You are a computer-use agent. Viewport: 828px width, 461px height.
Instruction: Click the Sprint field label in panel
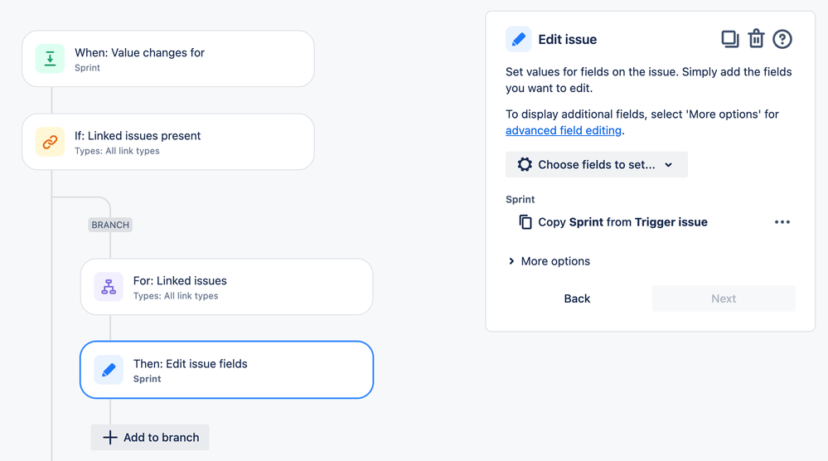coord(521,199)
